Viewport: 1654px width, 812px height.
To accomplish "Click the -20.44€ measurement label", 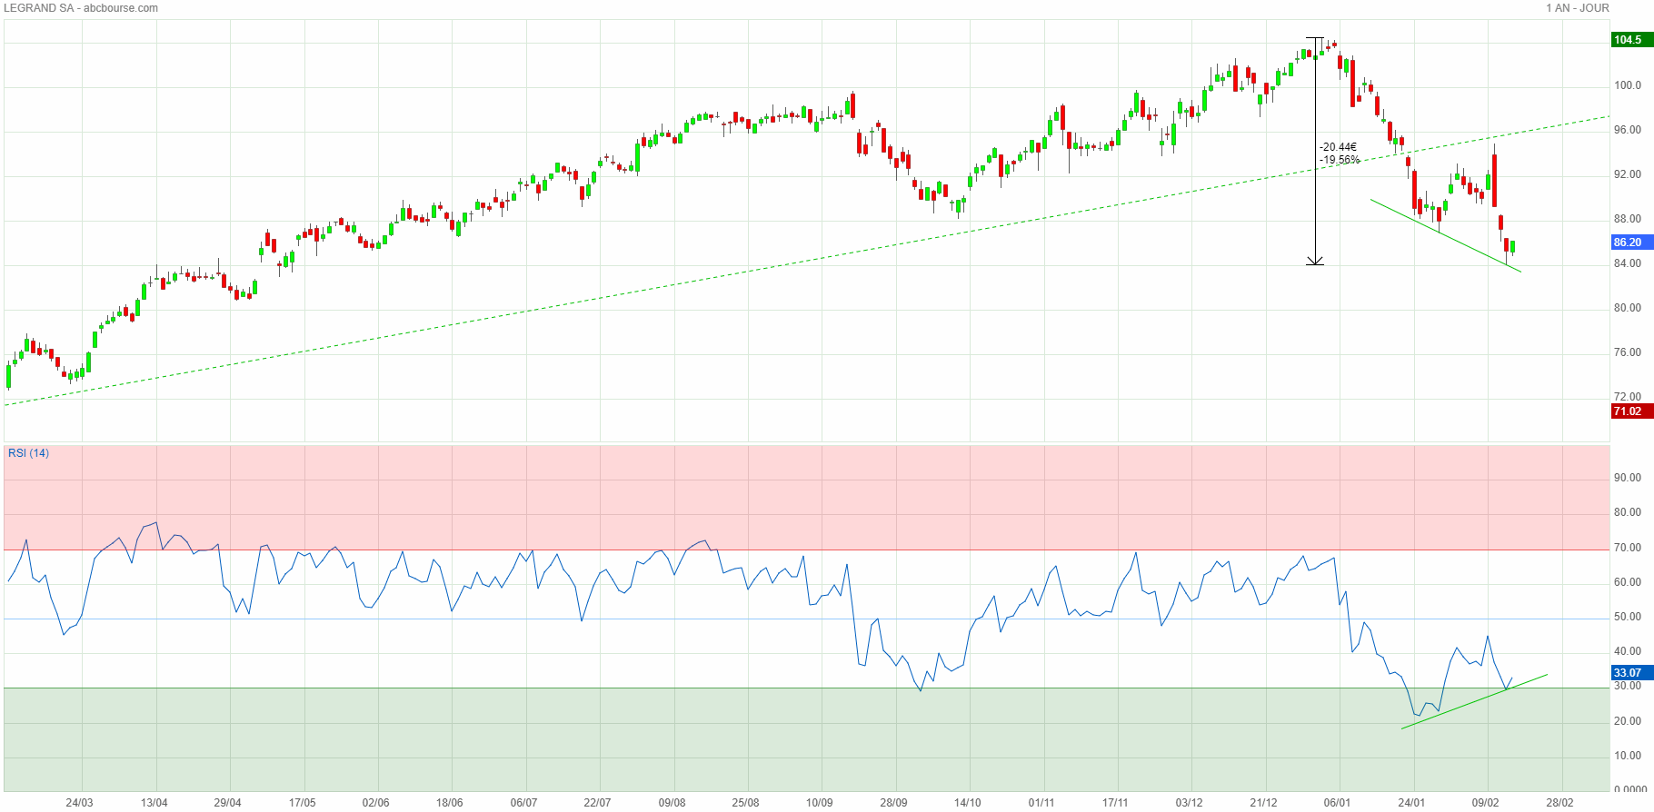I will tap(1339, 147).
